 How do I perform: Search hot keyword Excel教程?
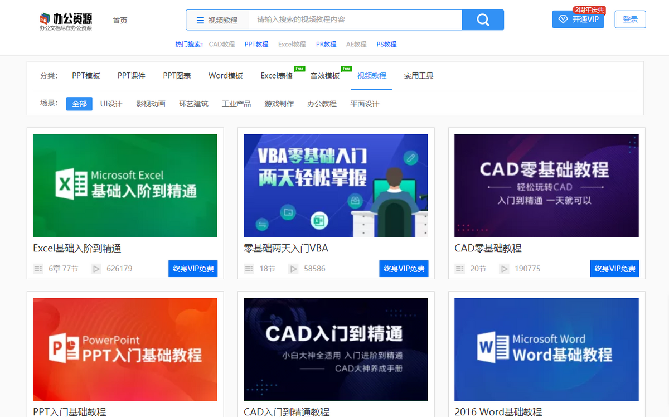point(292,44)
